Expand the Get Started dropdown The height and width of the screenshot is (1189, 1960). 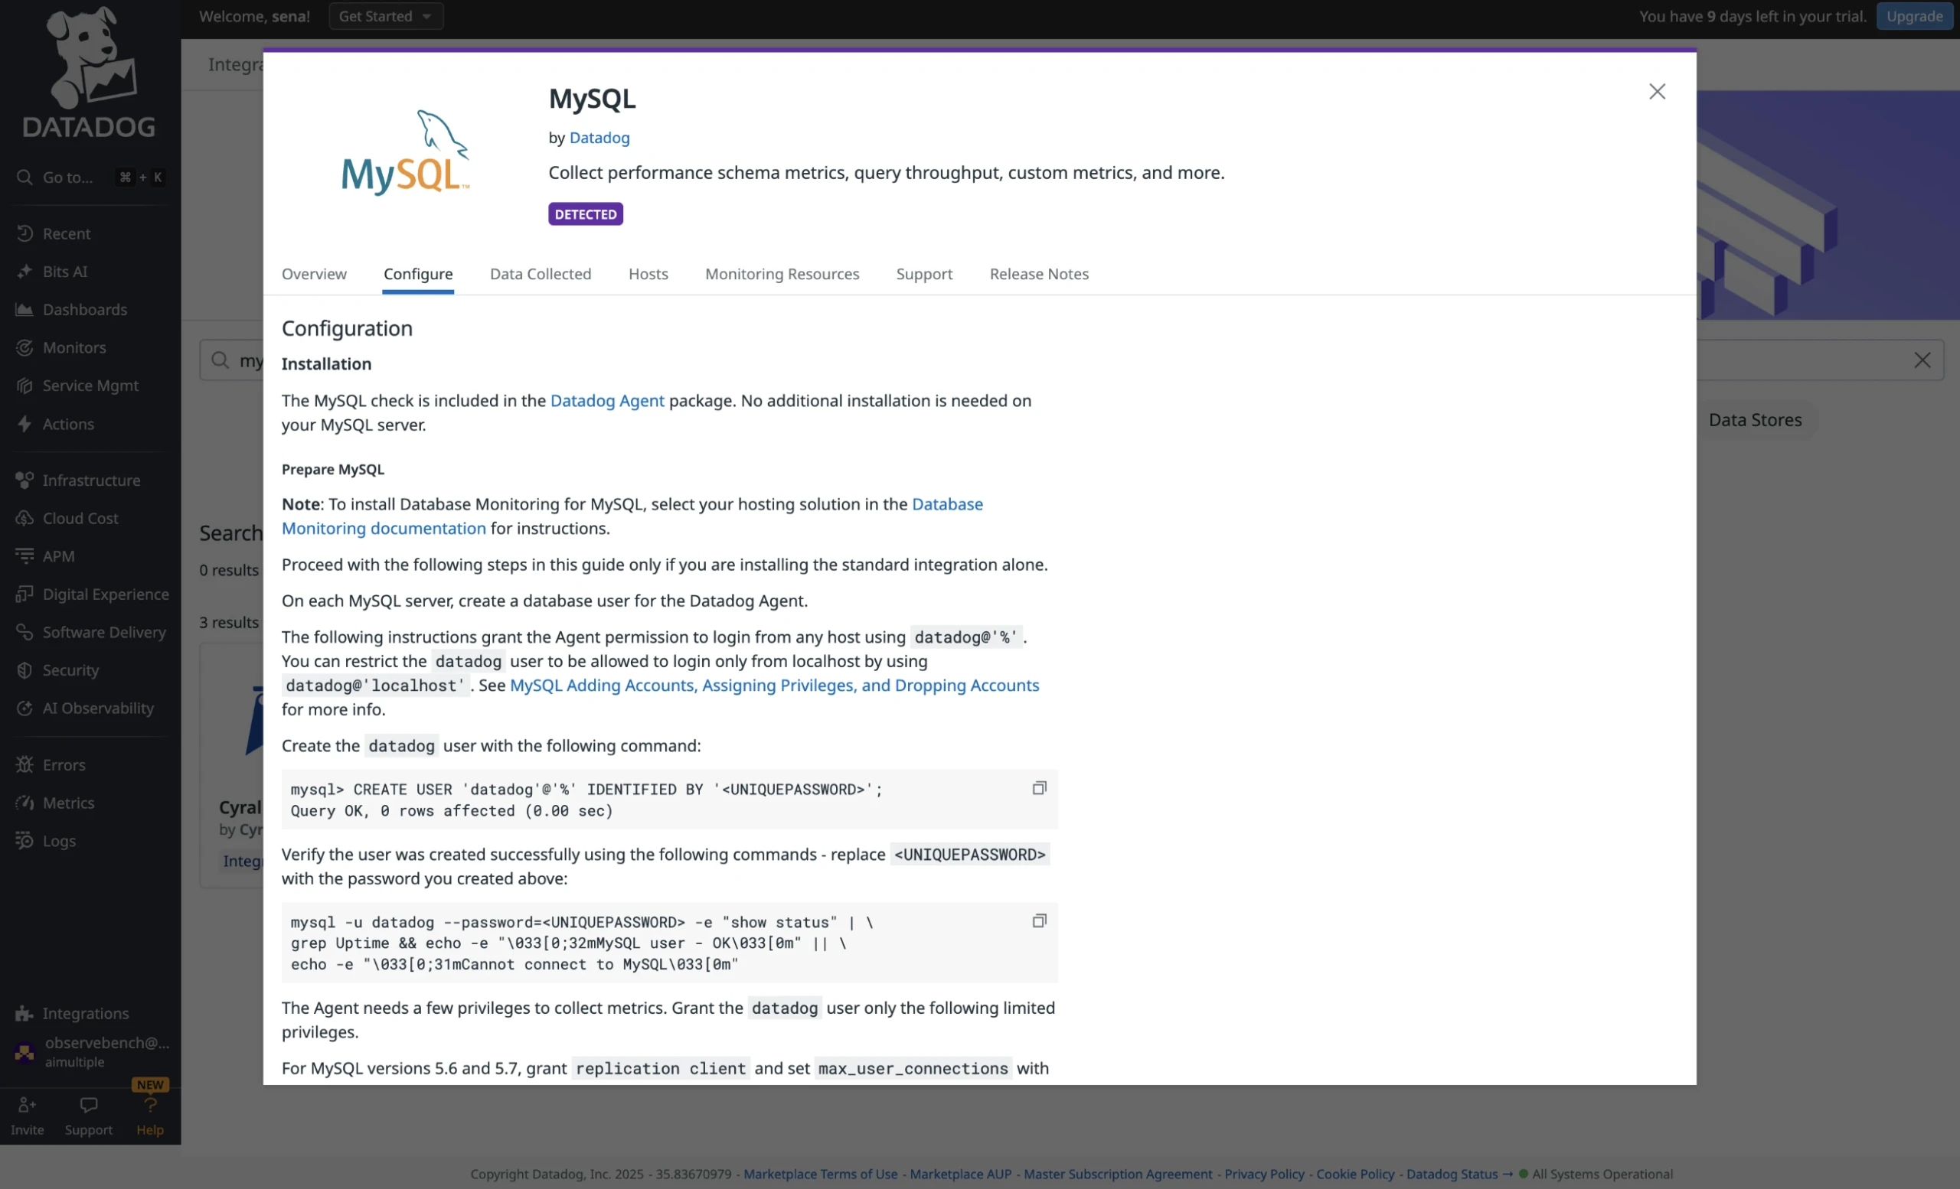[x=386, y=16]
